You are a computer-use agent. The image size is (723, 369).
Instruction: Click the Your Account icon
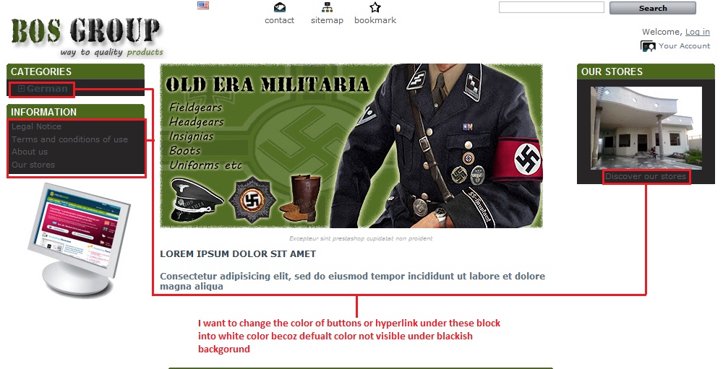648,46
